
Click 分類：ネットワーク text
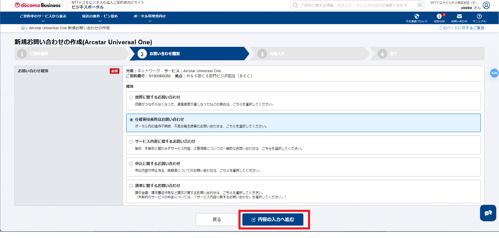point(143,71)
